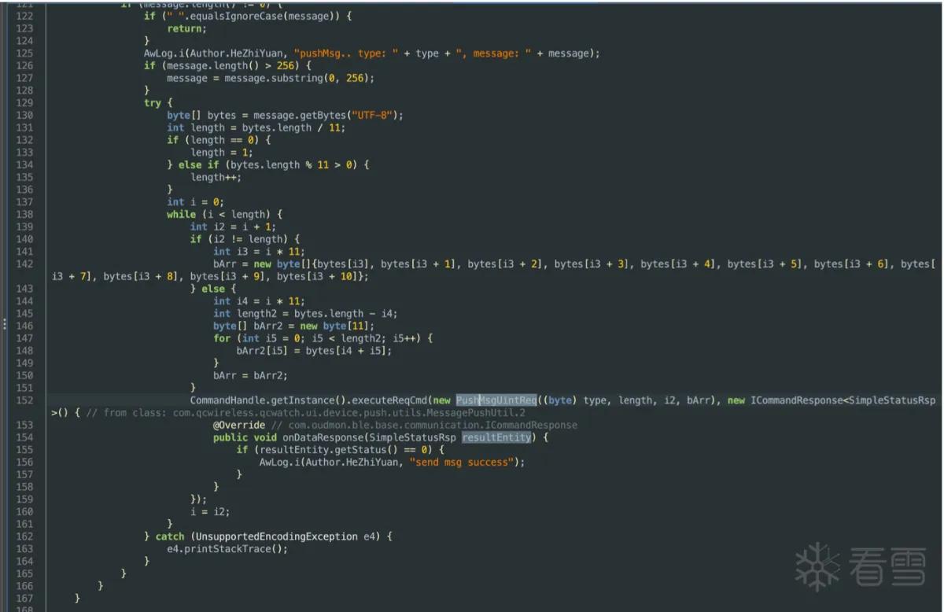
Task: Click the getInstance() call on line 152
Action: click(x=307, y=400)
